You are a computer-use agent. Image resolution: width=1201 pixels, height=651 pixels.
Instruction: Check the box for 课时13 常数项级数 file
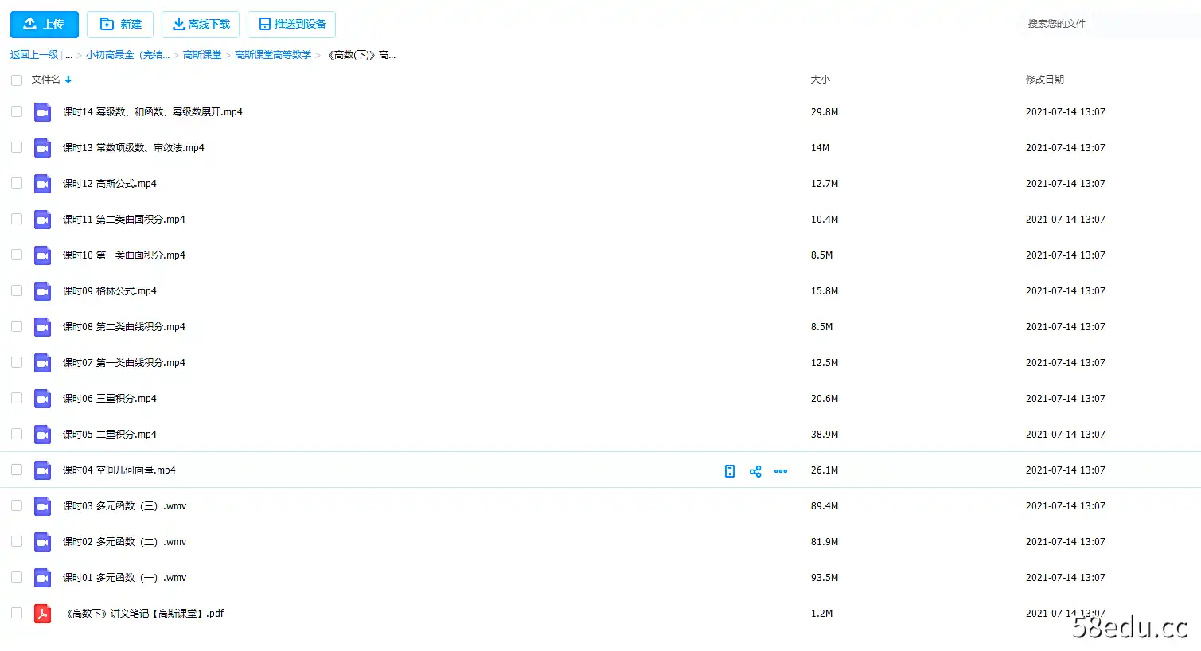click(17, 148)
